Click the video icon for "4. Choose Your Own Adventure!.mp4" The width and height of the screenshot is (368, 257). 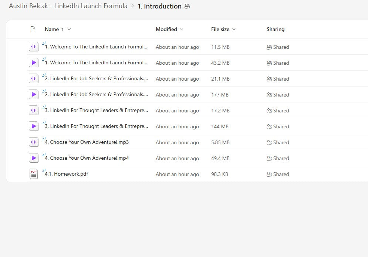point(34,158)
